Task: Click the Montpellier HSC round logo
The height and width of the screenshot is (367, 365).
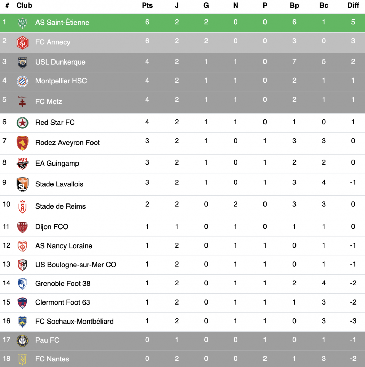Action: tap(23, 81)
